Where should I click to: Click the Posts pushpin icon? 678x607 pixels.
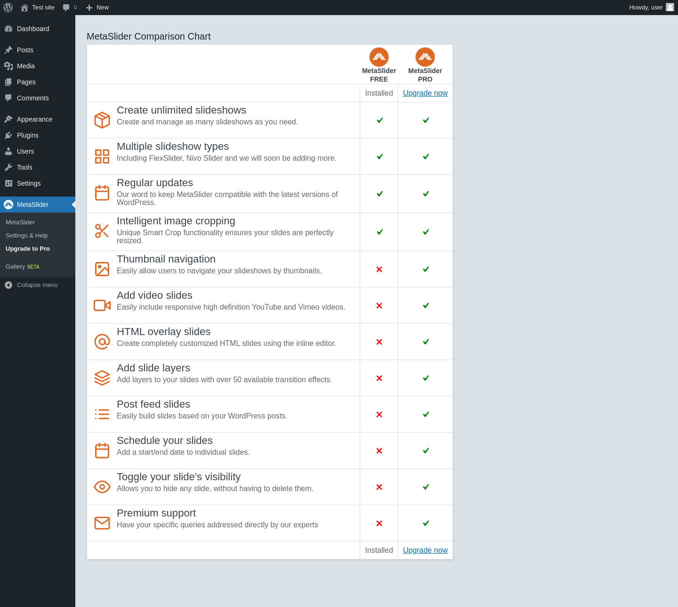8,50
